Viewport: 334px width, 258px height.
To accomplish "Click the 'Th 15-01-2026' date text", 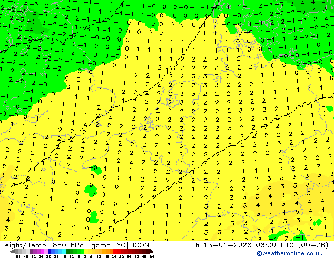I will click(221, 245).
